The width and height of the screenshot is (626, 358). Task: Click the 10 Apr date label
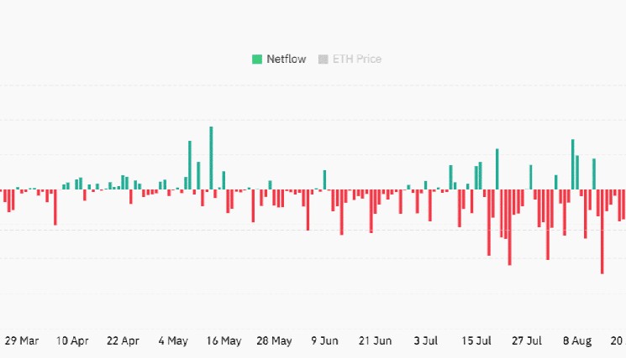(x=72, y=341)
